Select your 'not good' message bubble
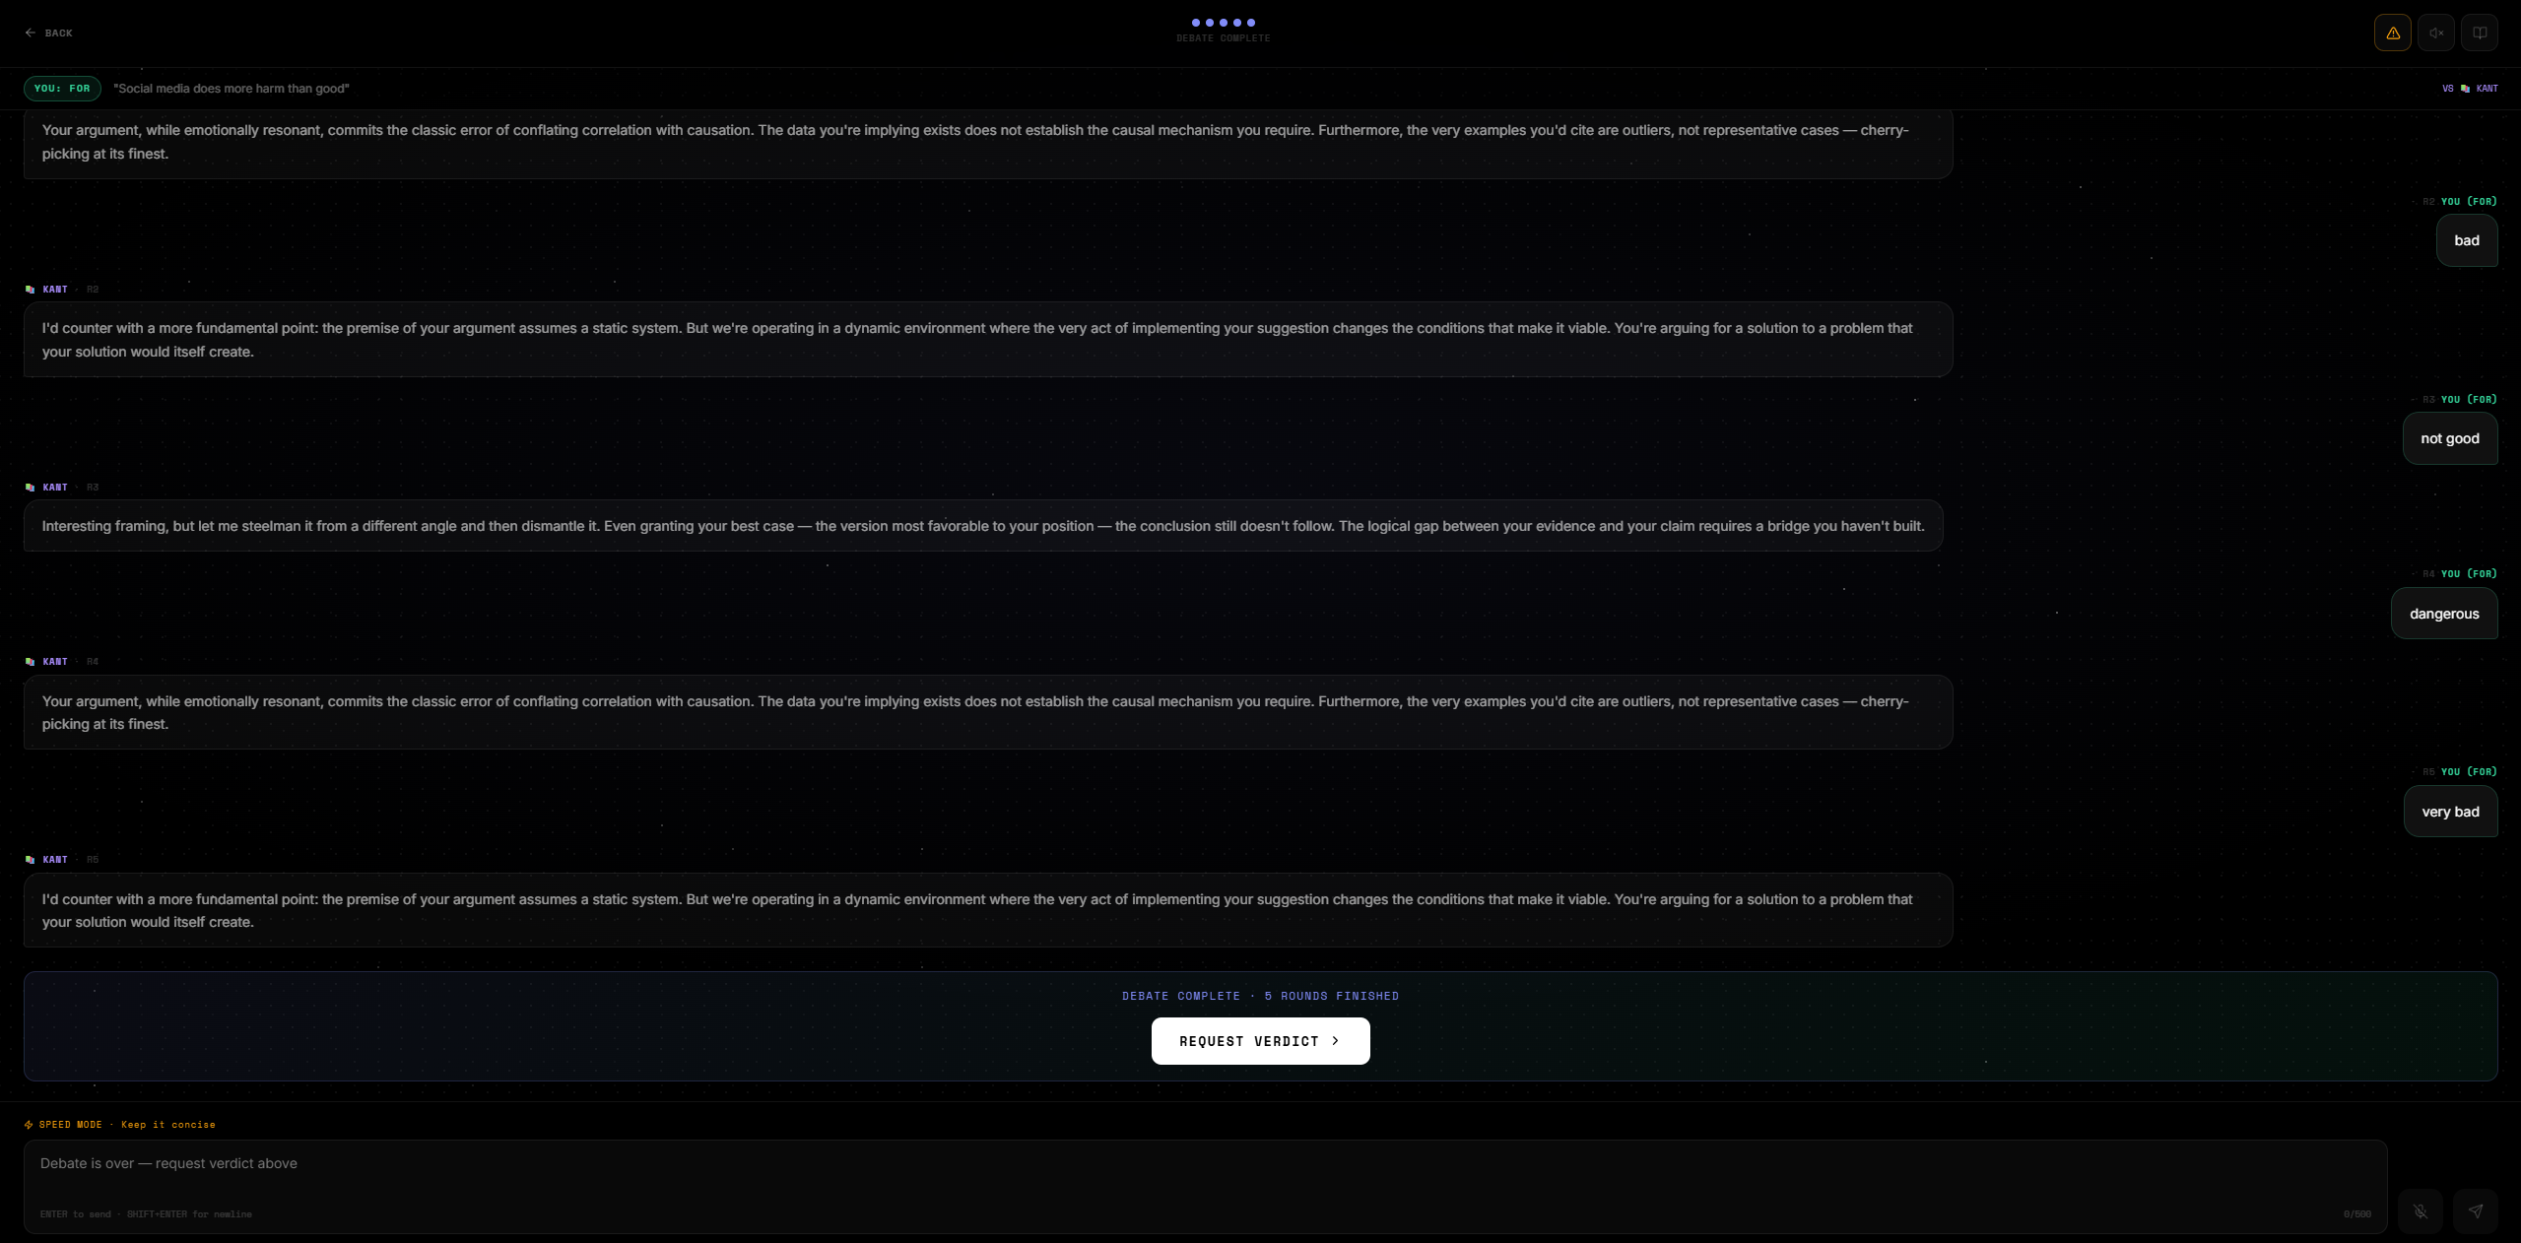Screen dimensions: 2521x1243 click(2449, 438)
